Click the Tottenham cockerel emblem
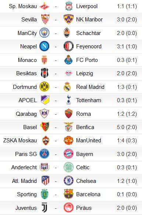Screen dimensions: 142x215 click(x=68, y=100)
